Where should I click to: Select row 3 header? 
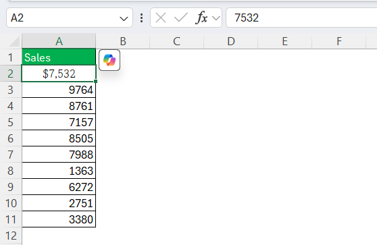coord(11,90)
